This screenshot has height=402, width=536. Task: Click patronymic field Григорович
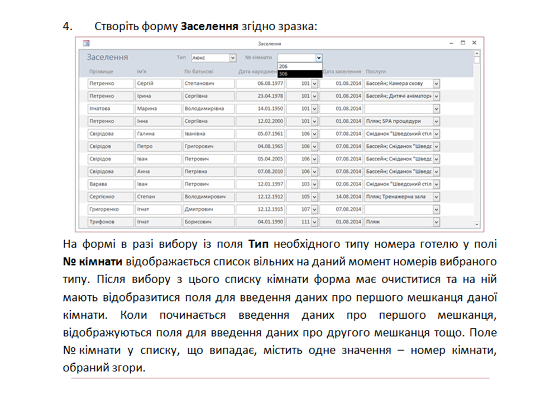click(x=208, y=146)
